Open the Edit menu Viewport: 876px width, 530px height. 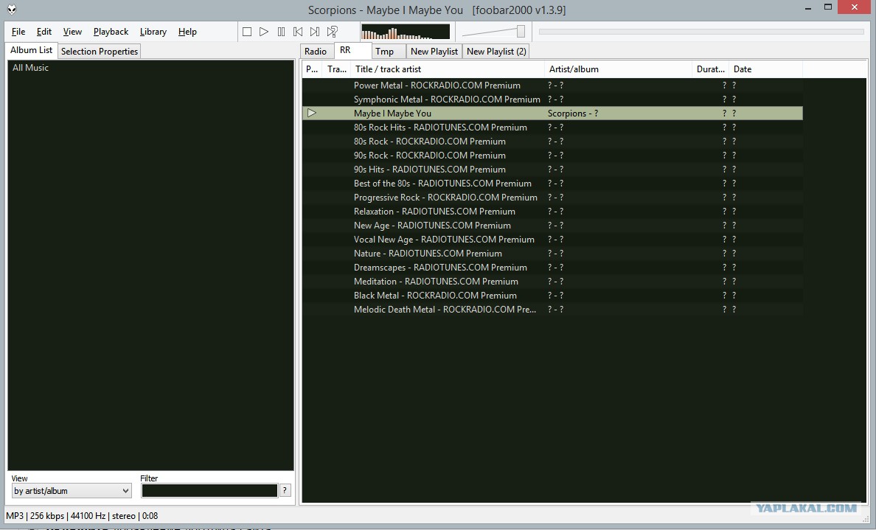click(x=44, y=32)
